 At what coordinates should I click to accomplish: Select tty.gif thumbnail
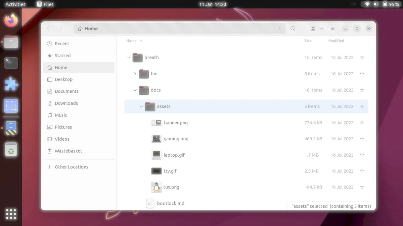pyautogui.click(x=156, y=171)
